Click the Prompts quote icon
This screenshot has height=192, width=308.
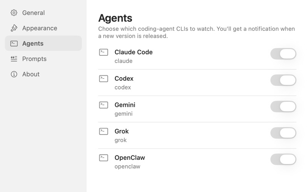coord(14,59)
